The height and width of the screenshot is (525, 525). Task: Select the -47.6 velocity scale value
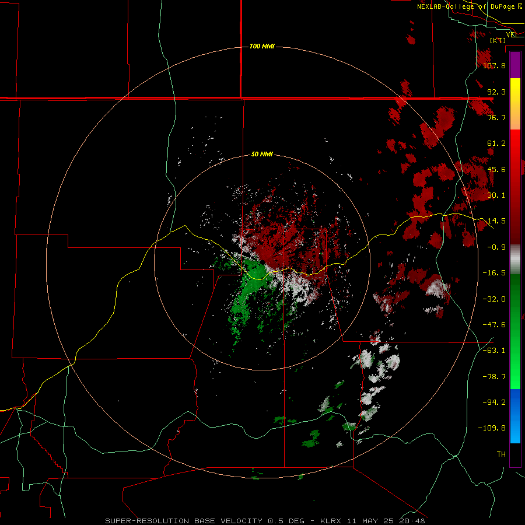pos(494,325)
